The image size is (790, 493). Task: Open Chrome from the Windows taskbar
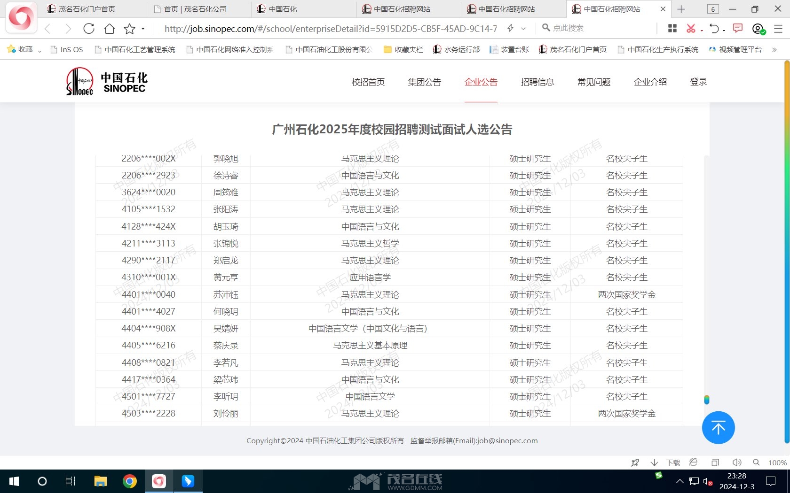point(129,481)
